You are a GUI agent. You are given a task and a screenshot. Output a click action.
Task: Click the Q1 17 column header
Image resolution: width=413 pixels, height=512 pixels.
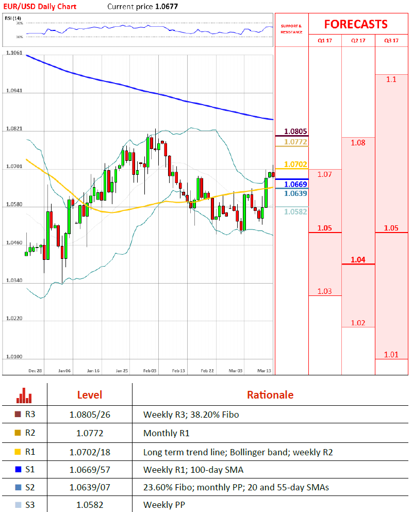(325, 41)
